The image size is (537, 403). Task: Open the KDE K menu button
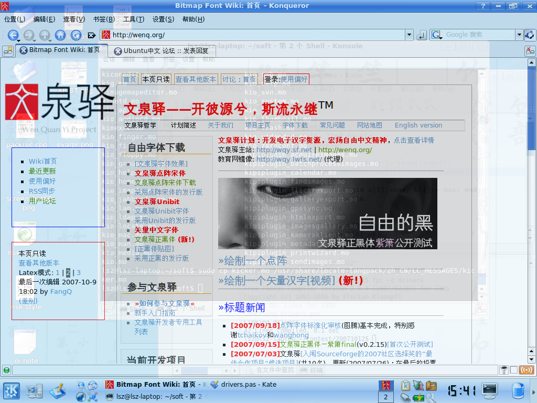12,390
